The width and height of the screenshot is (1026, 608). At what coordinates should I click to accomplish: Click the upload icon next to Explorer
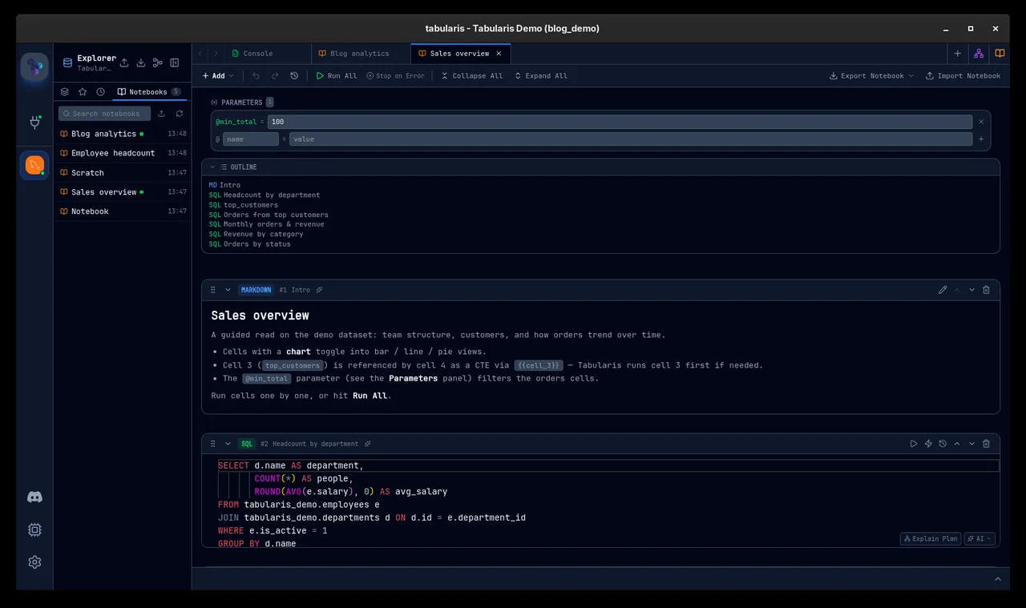[x=124, y=62]
